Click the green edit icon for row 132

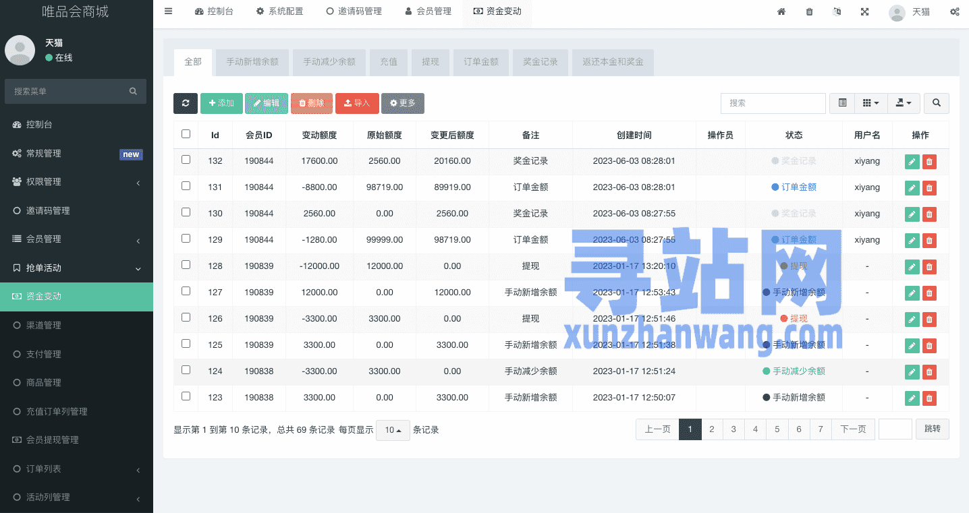coord(912,161)
